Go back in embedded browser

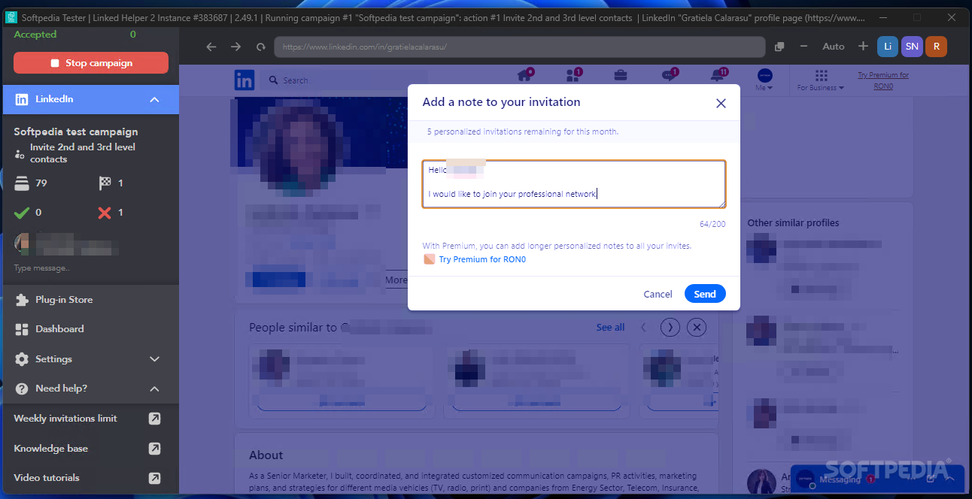pyautogui.click(x=211, y=47)
